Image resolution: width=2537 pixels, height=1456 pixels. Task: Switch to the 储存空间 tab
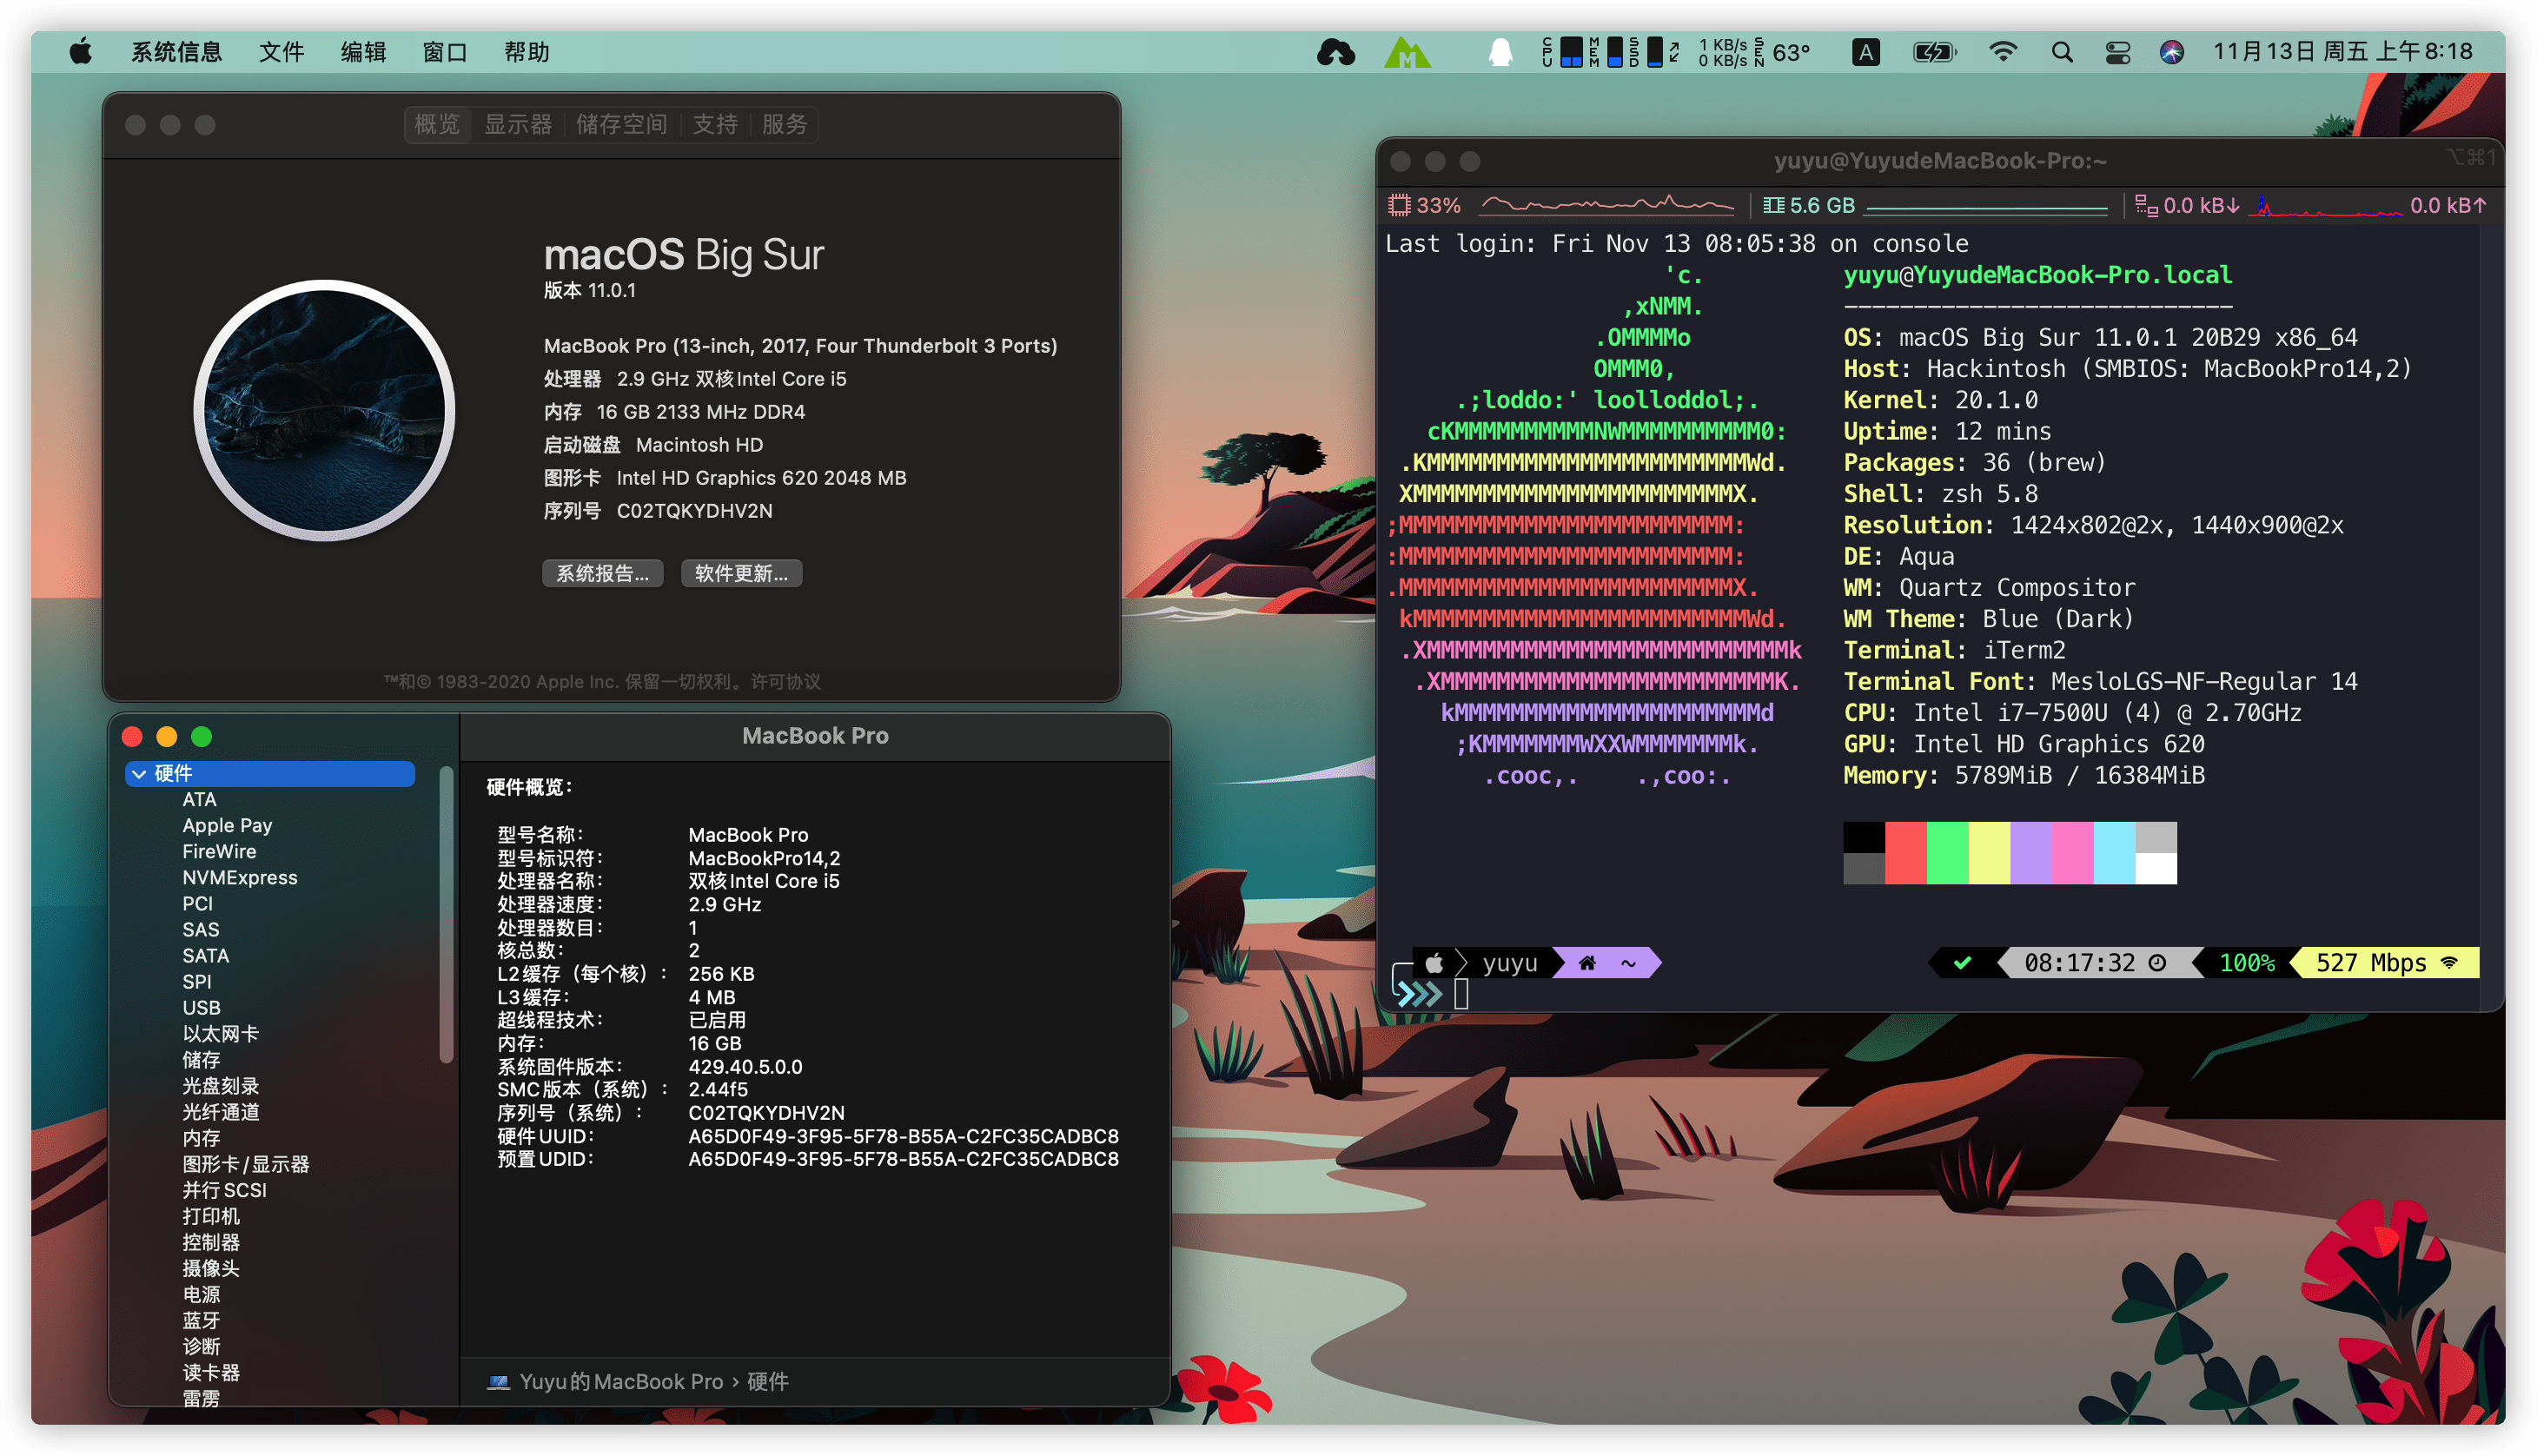coord(621,124)
